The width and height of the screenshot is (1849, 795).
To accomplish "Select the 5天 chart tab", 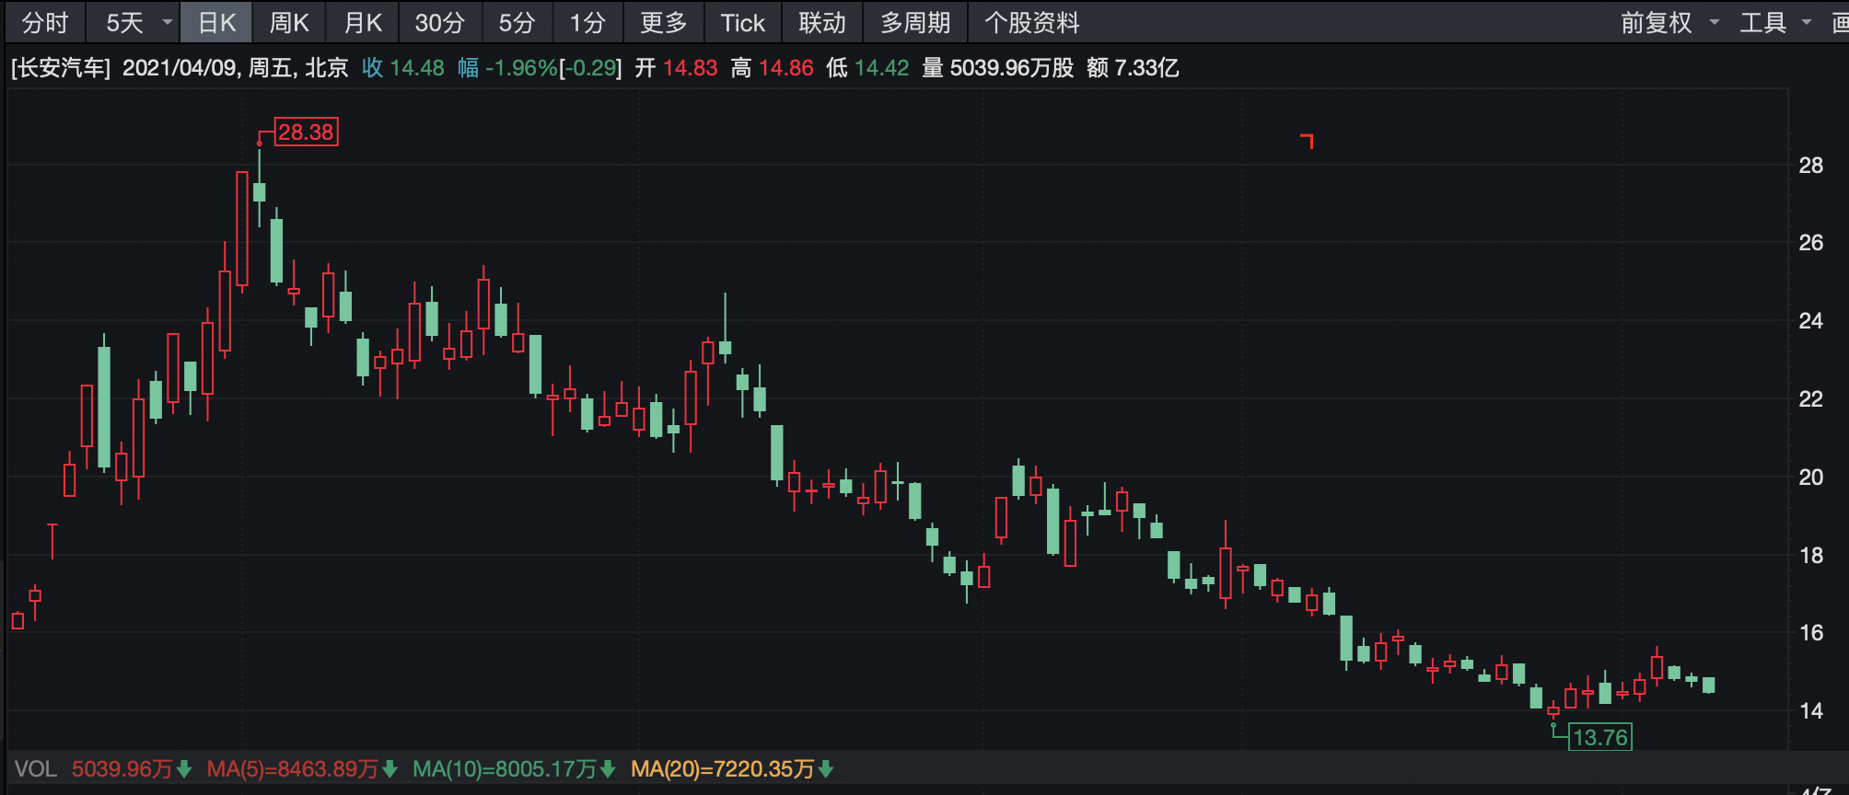I will [125, 22].
